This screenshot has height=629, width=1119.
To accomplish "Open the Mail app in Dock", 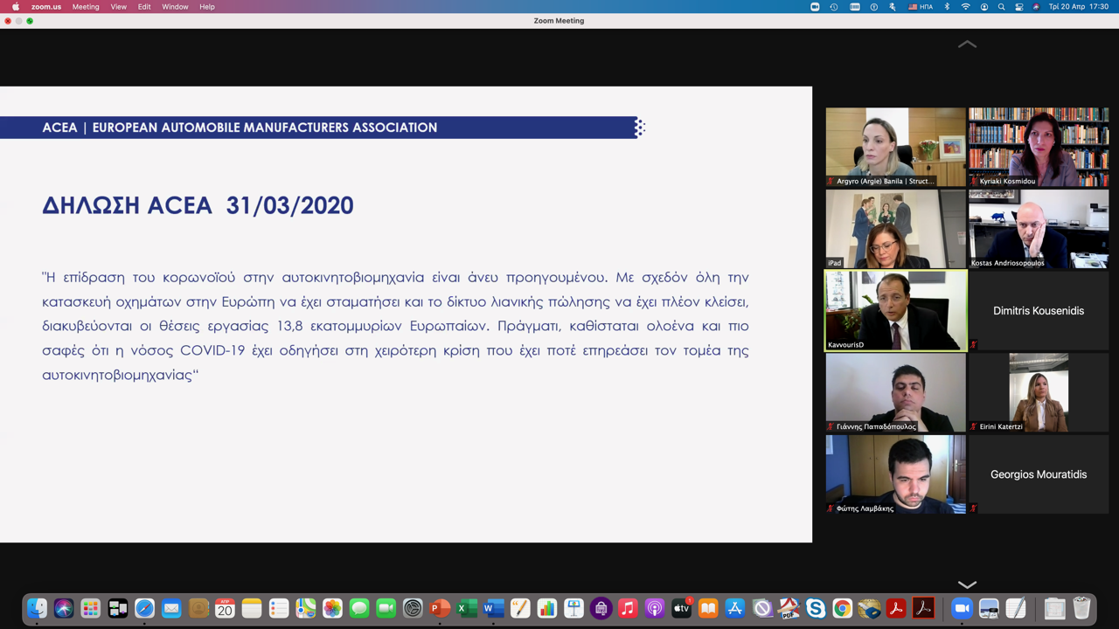I will coord(171,608).
